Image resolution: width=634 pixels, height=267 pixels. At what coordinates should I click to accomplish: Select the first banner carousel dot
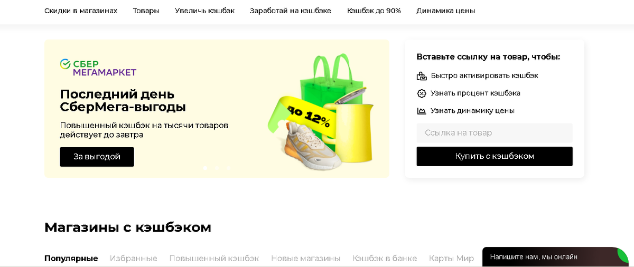(x=205, y=168)
